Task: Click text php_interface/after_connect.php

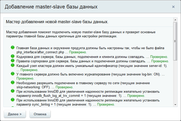Action: pyautogui.click(x=40, y=52)
